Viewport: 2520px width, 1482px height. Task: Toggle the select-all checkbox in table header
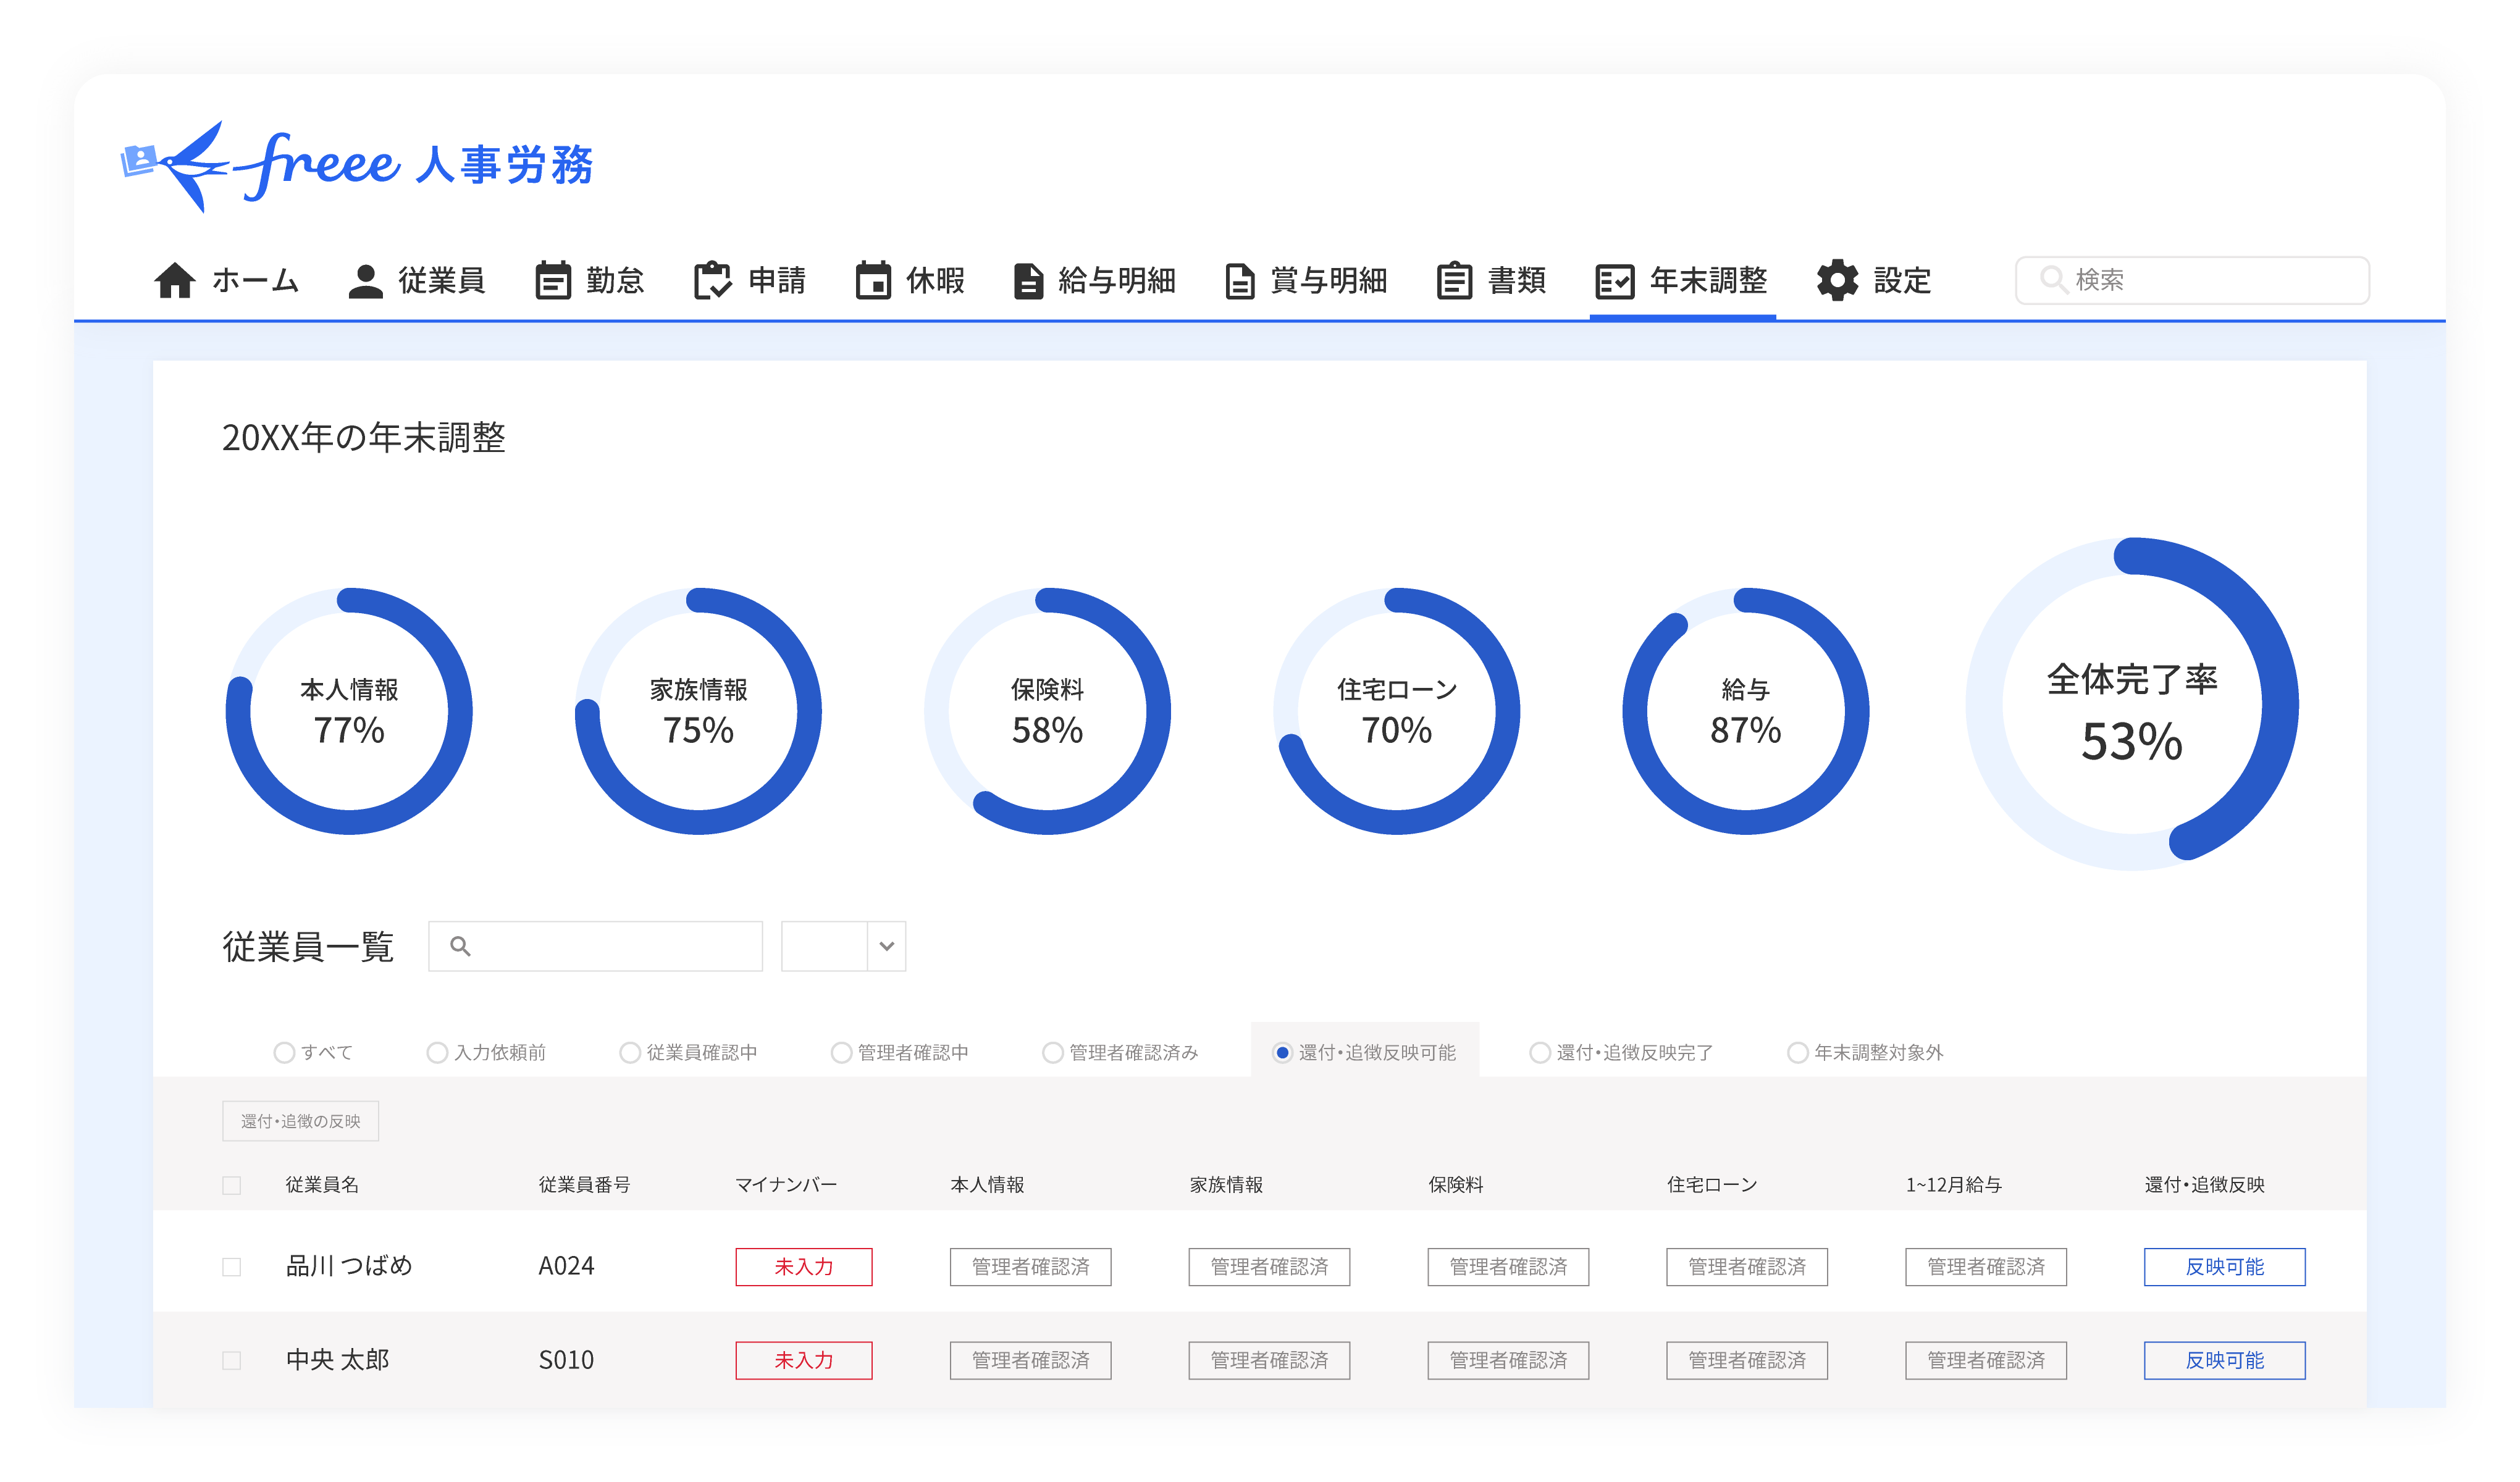(232, 1185)
